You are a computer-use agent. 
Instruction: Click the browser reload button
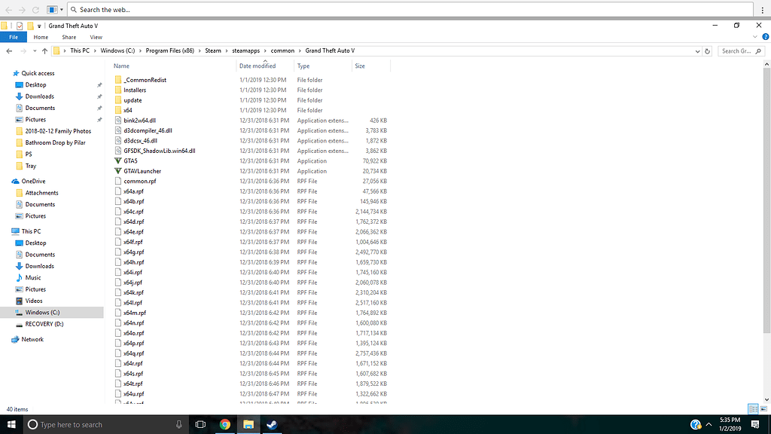[35, 9]
